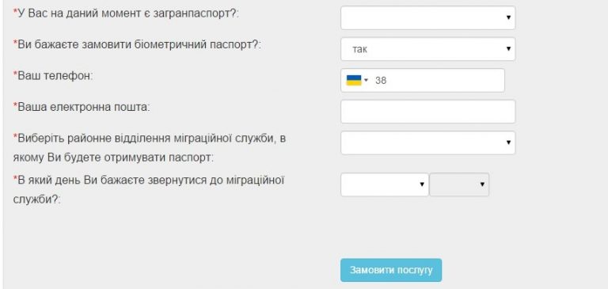Open the 'є загранпаспорт' dropdown field
This screenshot has width=608, height=289.
tap(428, 17)
